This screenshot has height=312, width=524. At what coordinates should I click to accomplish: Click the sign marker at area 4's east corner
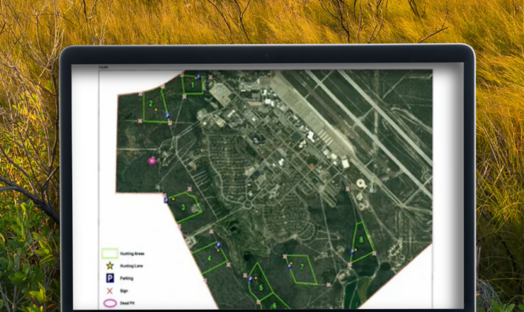pos(229,264)
